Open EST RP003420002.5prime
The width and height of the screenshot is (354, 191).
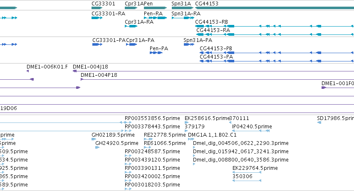click(x=152, y=176)
